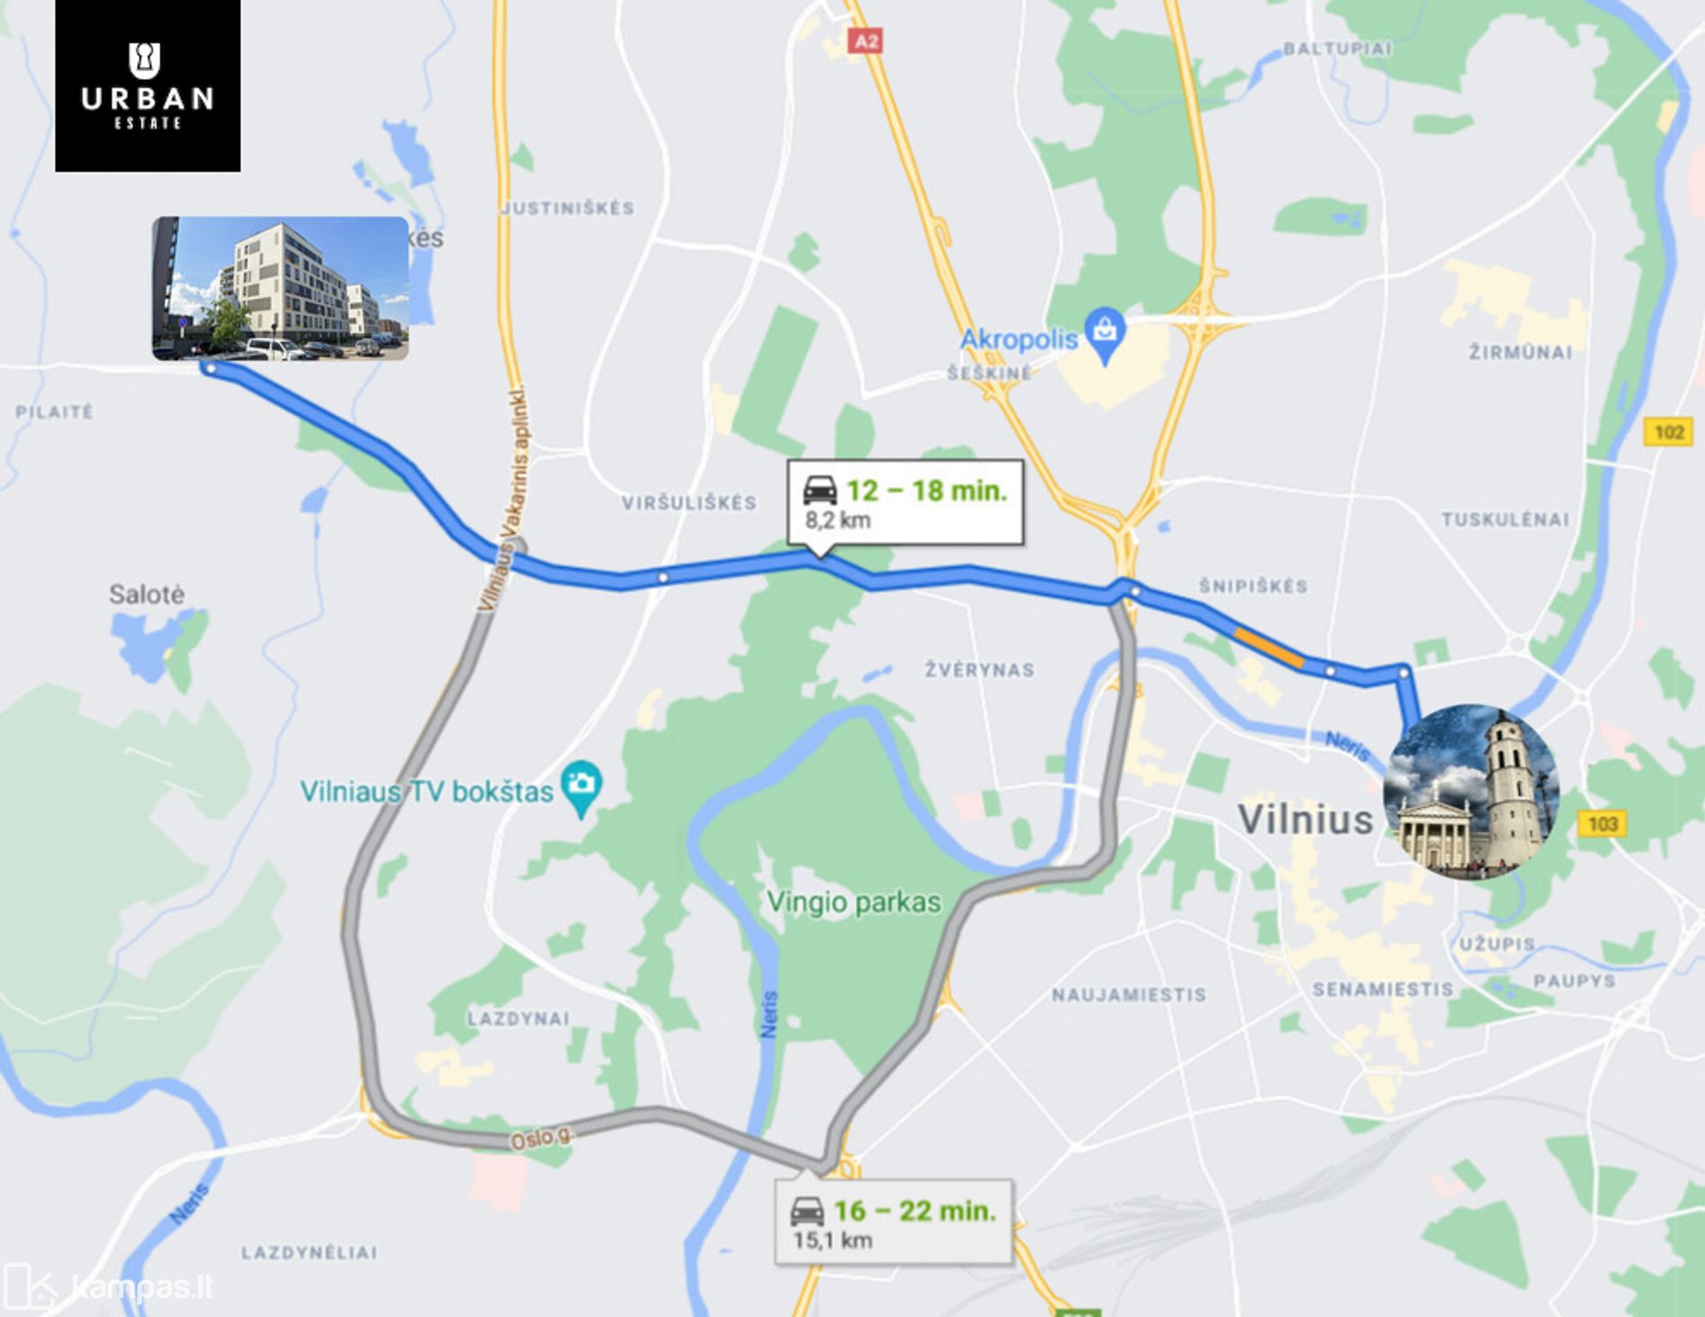Screen dimensions: 1705x1317
Task: Click the Akropolis place label
Action: (x=1019, y=339)
